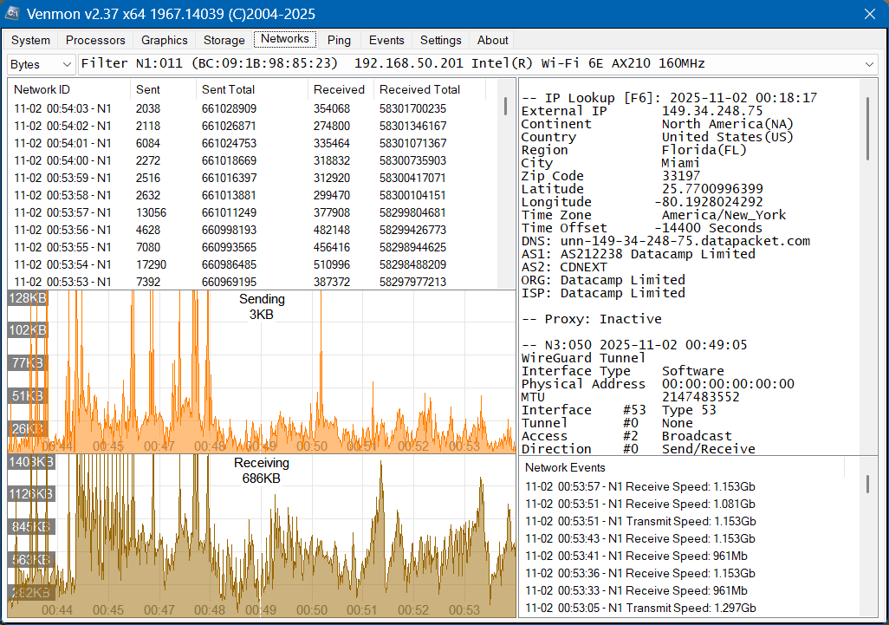Go to the Graphics tab
This screenshot has width=889, height=625.
(165, 40)
